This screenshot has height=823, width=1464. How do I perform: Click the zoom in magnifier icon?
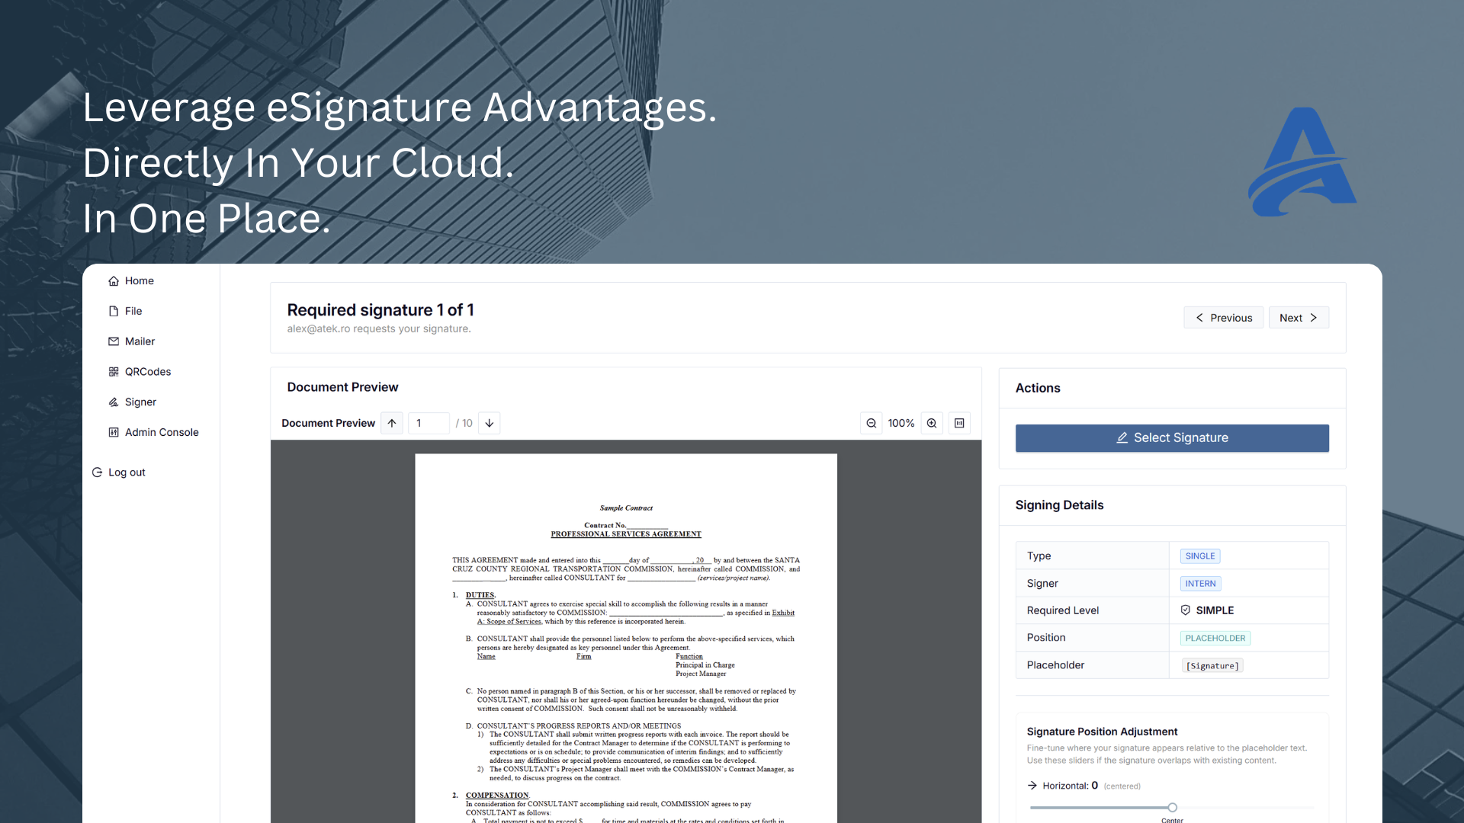[931, 423]
